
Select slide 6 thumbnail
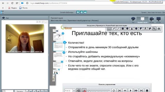coord(58,65)
